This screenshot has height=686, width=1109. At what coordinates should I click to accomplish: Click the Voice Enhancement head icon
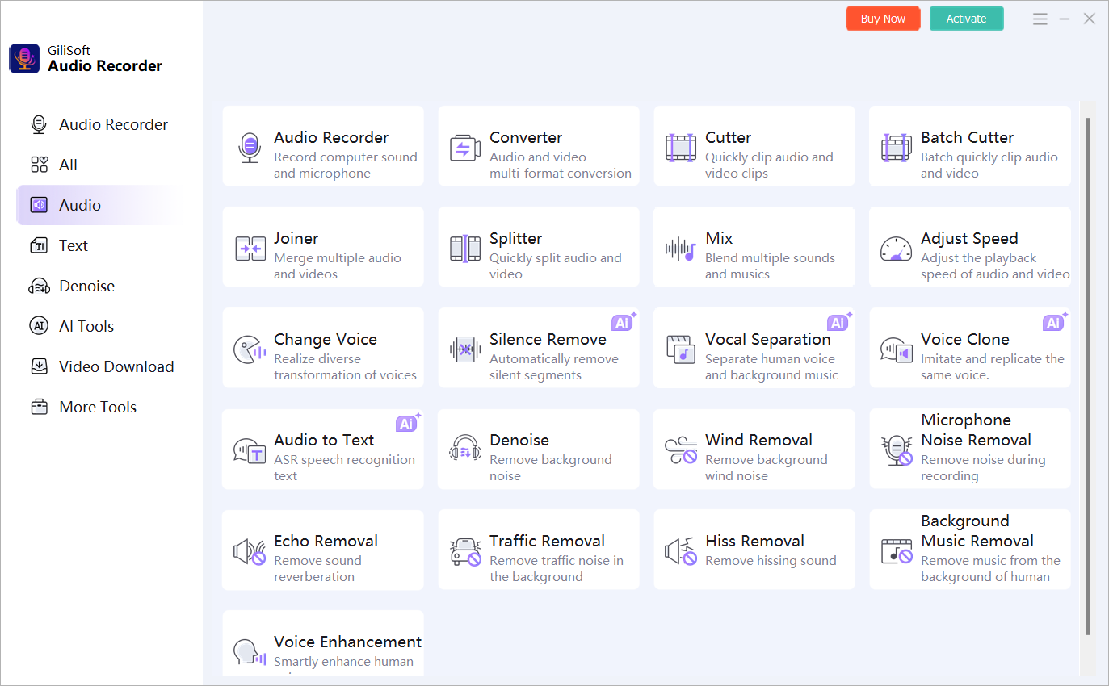(250, 652)
